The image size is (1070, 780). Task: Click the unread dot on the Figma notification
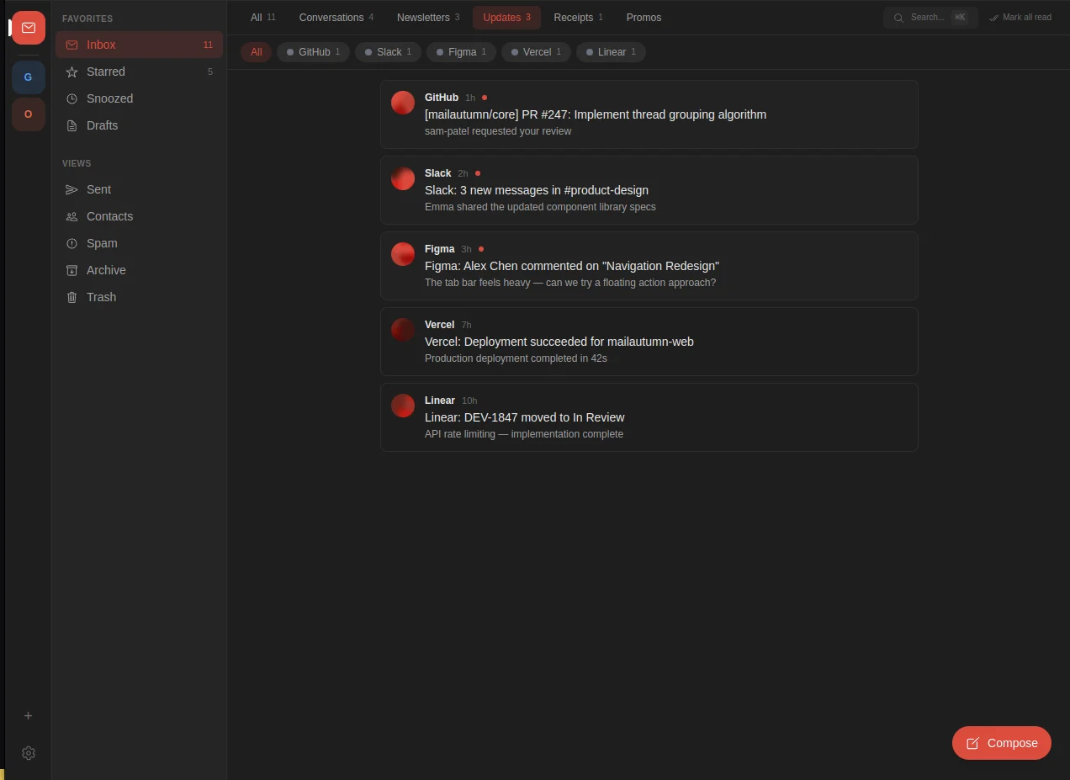tap(481, 249)
